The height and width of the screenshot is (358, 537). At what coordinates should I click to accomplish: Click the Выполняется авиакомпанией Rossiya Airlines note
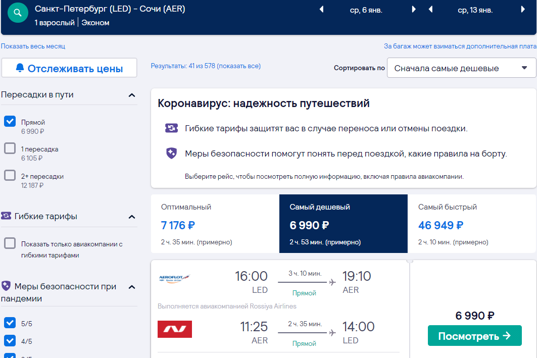tap(227, 306)
